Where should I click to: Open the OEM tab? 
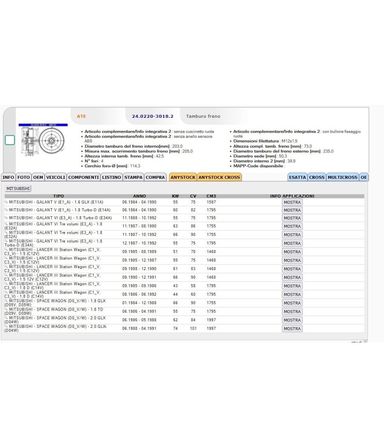(38, 177)
